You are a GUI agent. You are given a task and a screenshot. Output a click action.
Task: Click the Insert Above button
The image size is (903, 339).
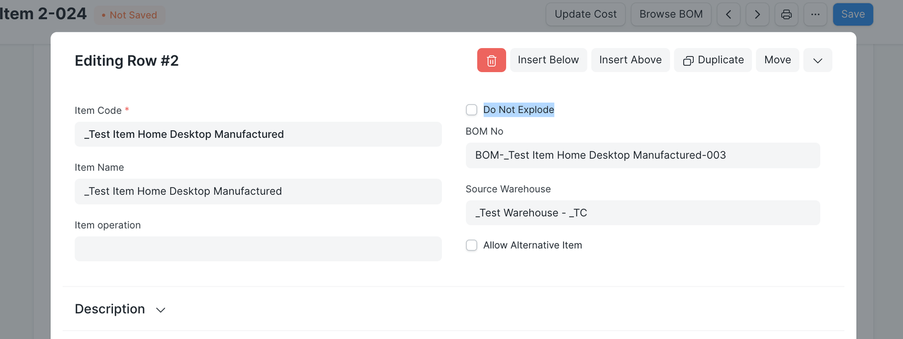coord(630,60)
